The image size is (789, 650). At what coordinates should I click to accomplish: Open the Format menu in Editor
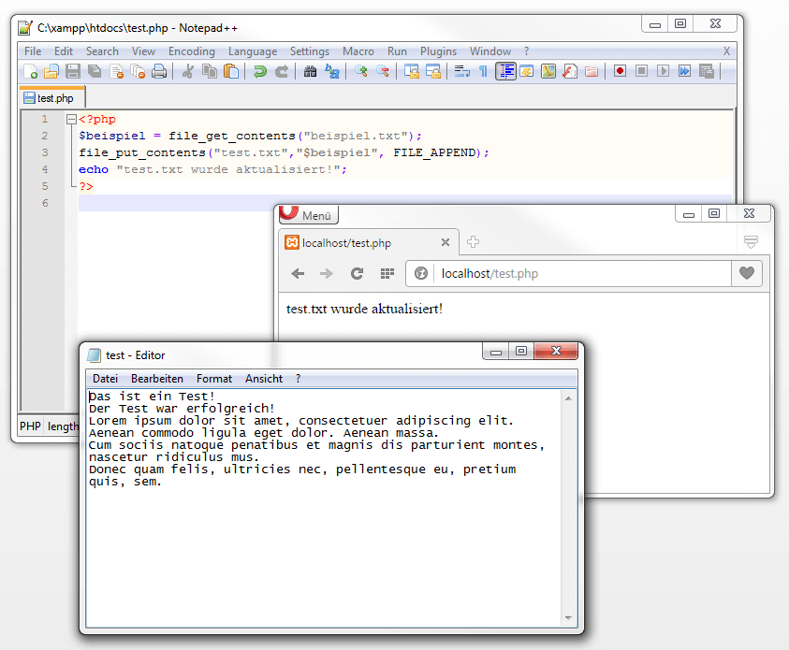[x=214, y=379]
